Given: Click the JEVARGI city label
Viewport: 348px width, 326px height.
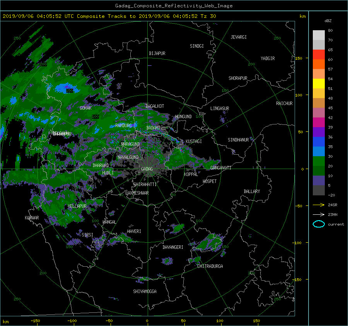Looking at the screenshot, I should 239,37.
